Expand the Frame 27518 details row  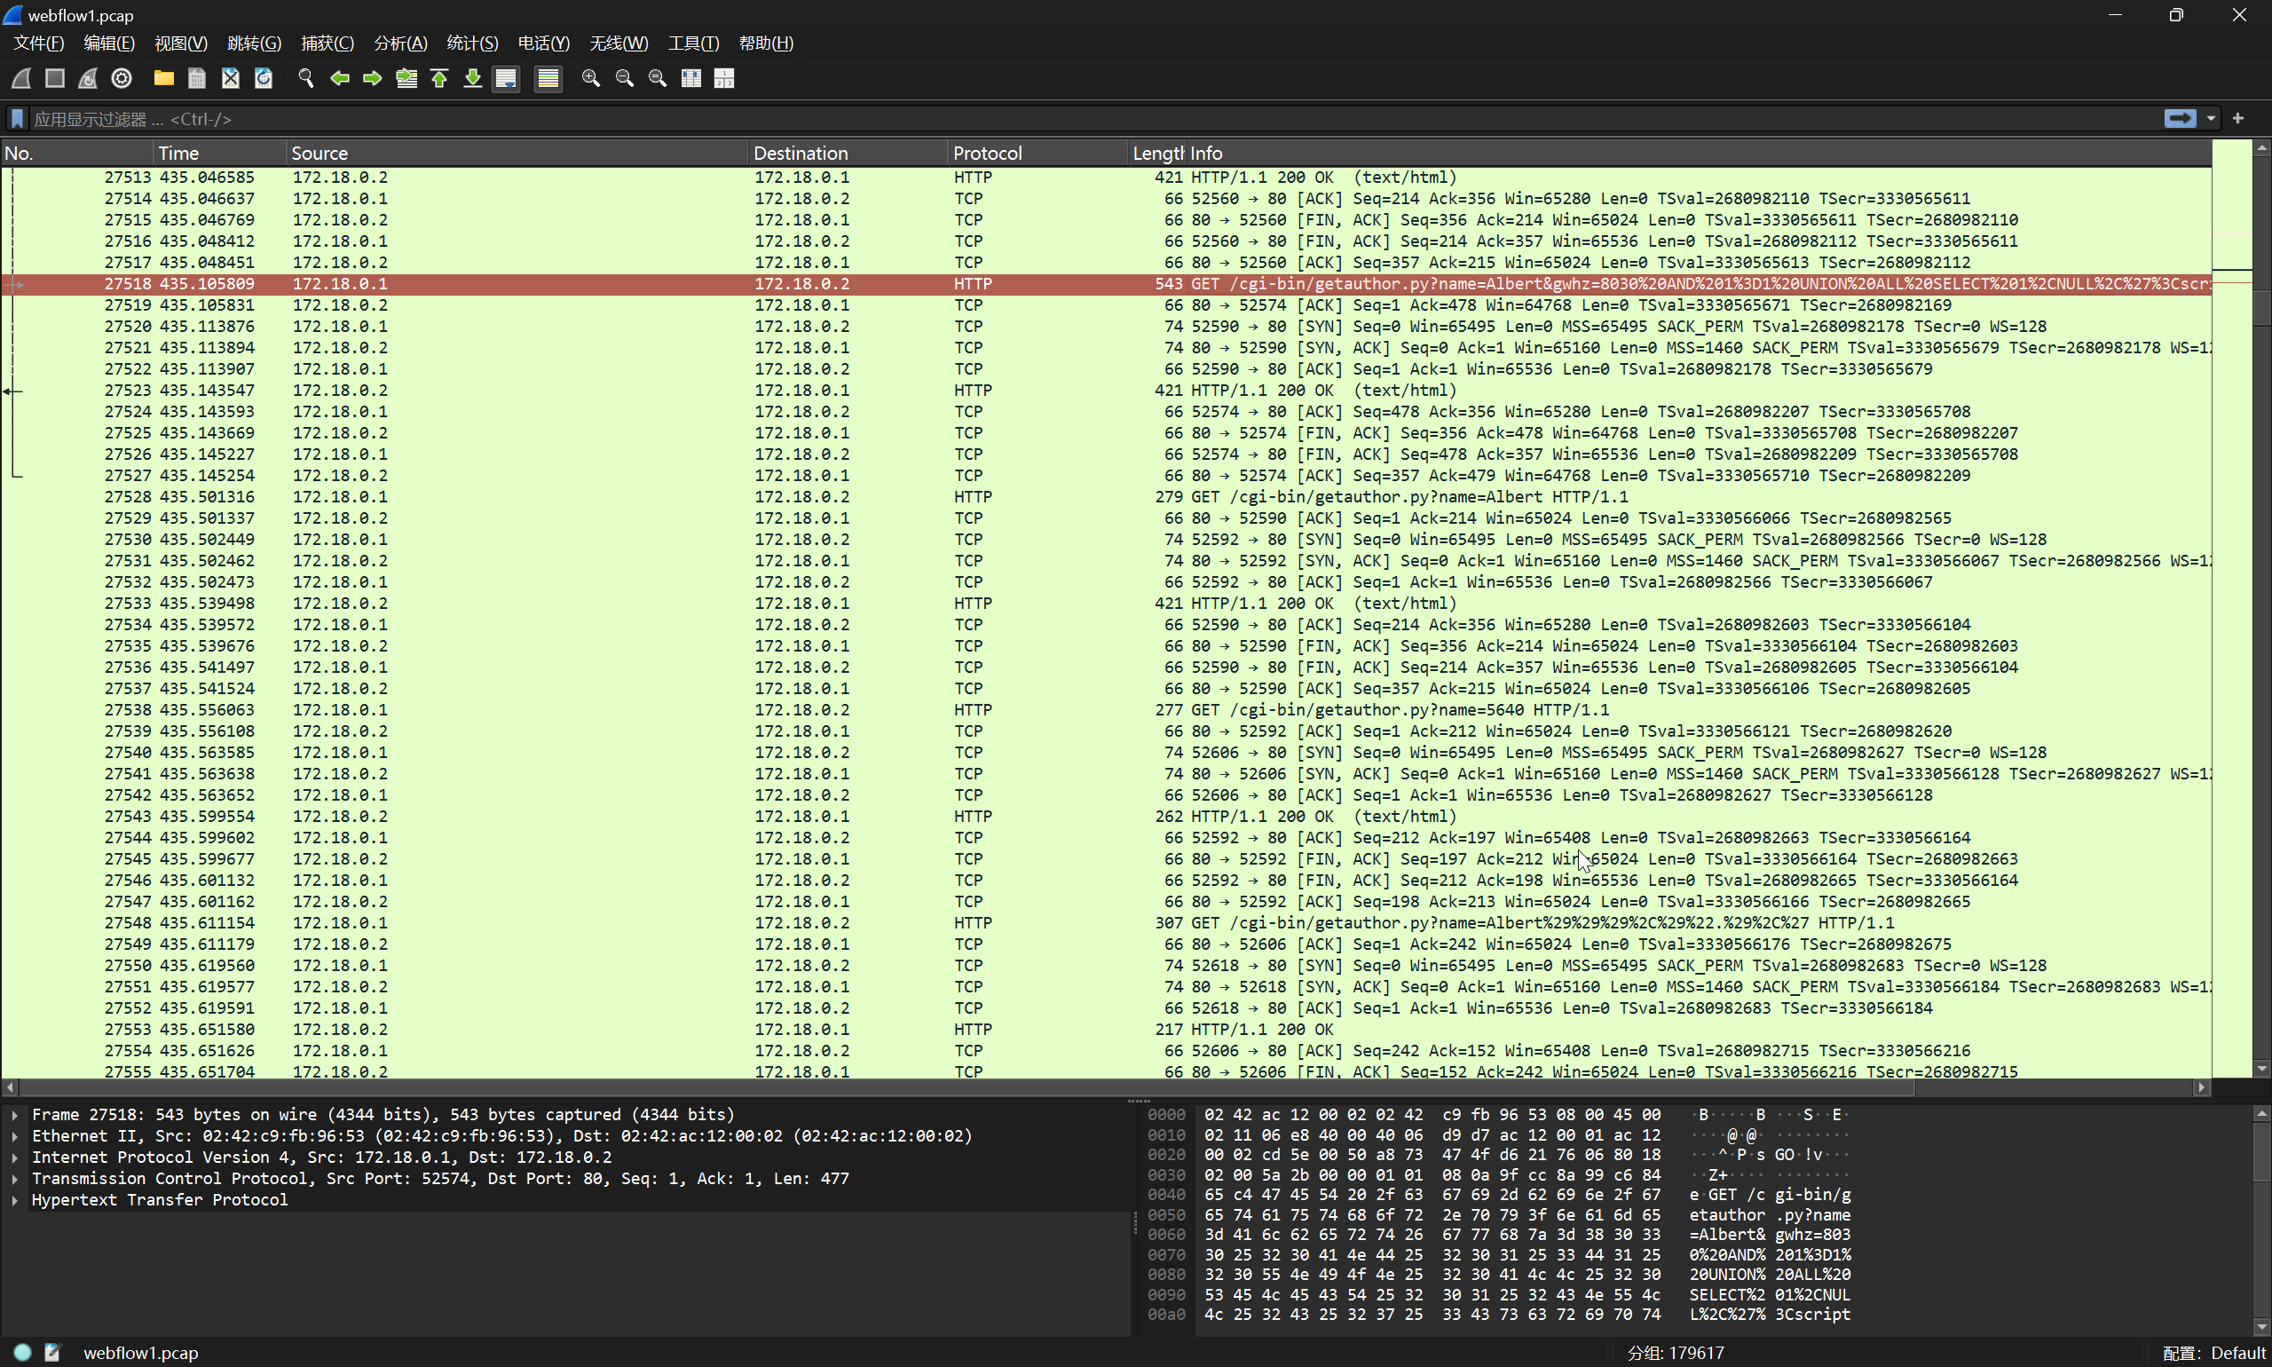tap(15, 1115)
